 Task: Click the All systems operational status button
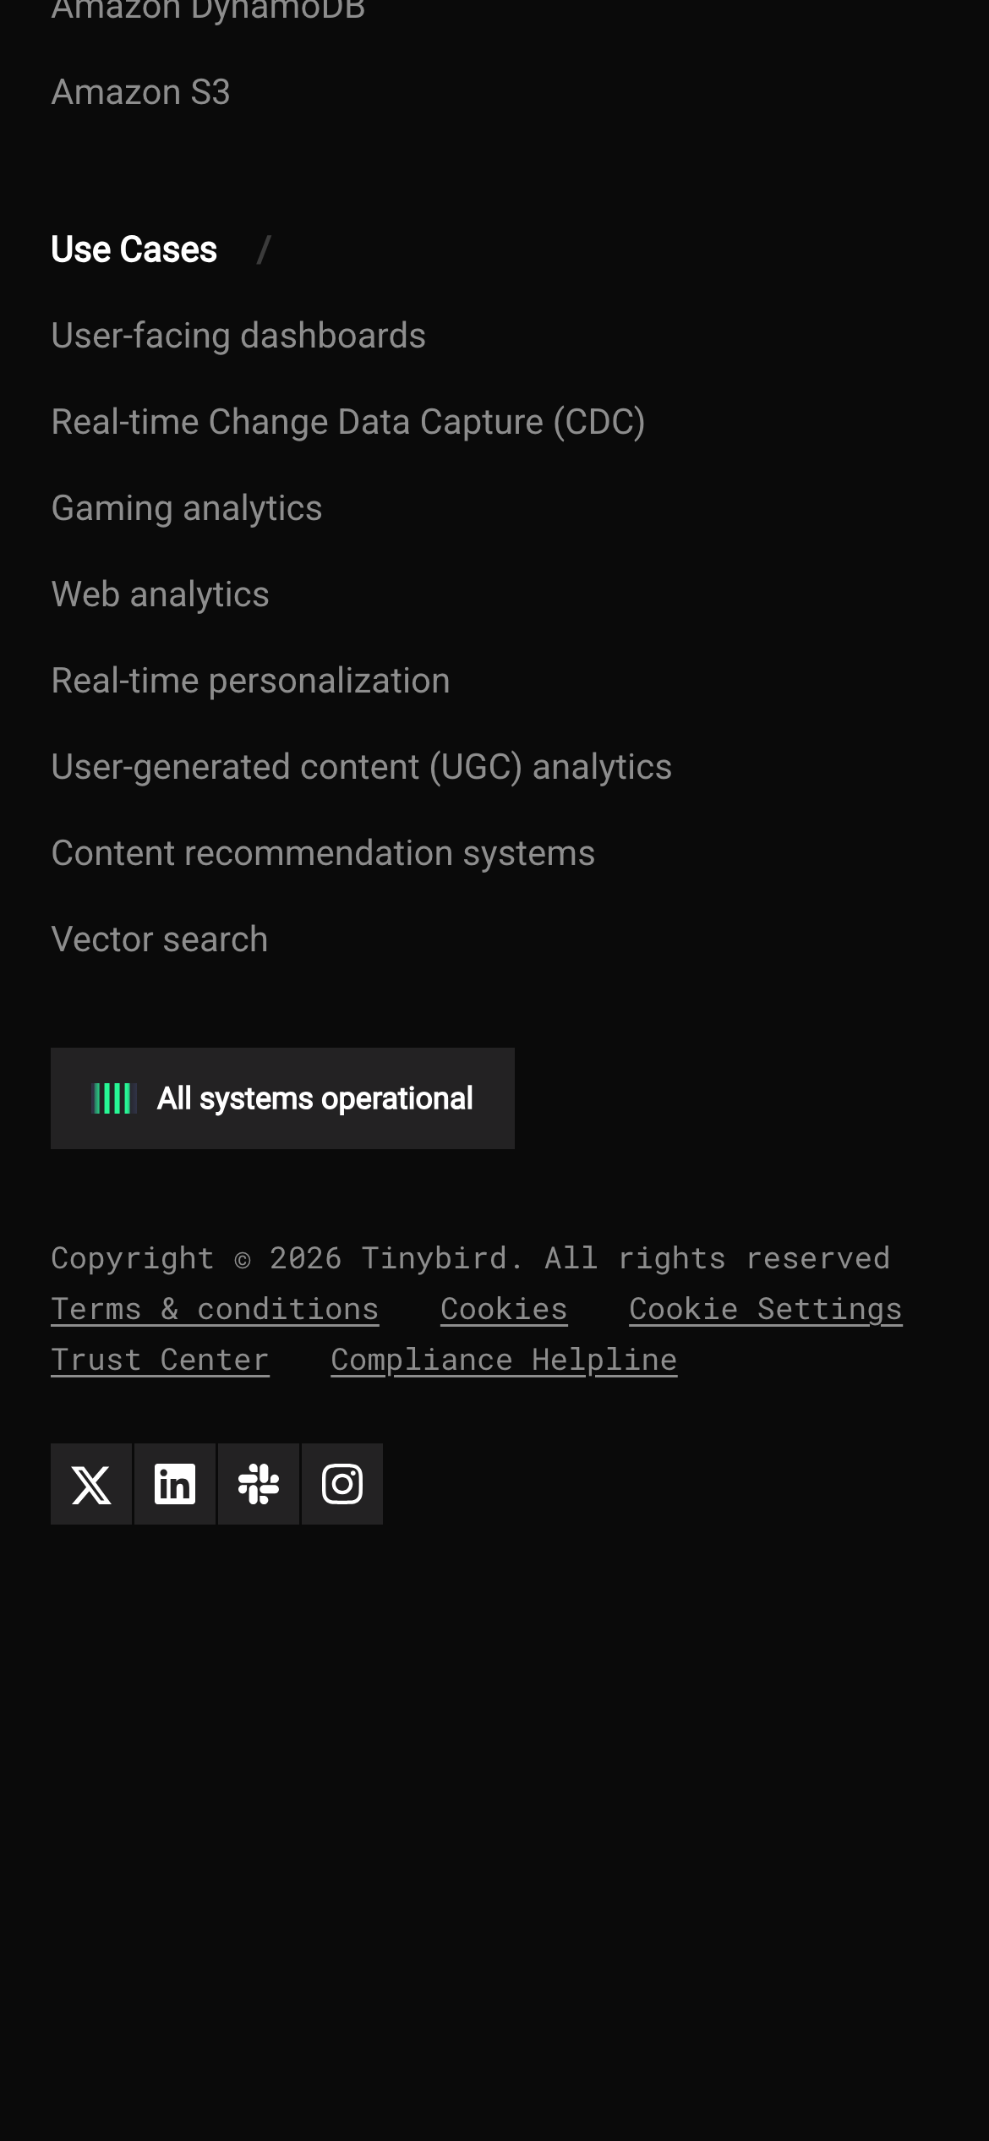(314, 1098)
